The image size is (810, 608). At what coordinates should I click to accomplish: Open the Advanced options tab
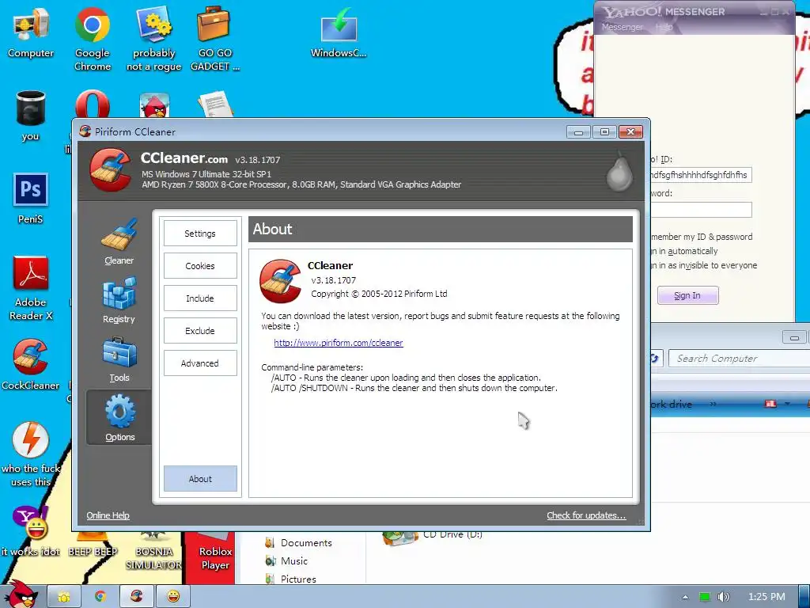tap(200, 363)
